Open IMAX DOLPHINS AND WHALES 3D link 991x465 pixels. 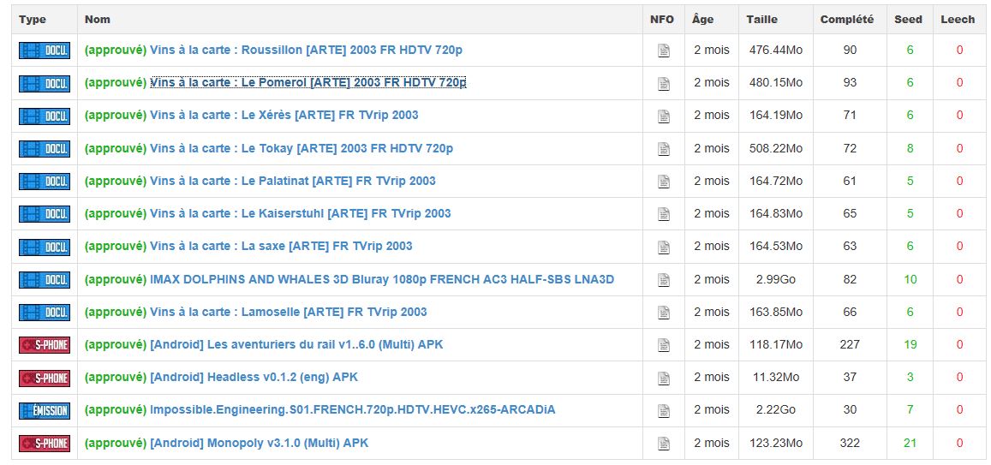(x=381, y=279)
